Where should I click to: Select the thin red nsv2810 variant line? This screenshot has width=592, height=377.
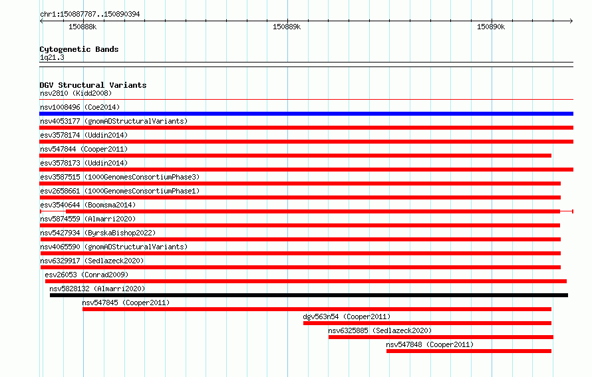[306, 100]
